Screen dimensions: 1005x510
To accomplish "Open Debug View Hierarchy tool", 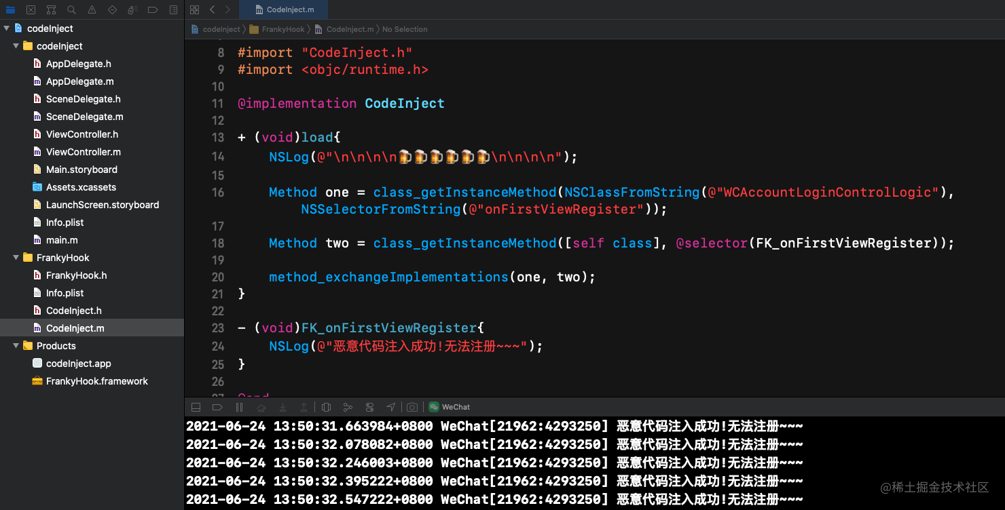I will pyautogui.click(x=326, y=407).
